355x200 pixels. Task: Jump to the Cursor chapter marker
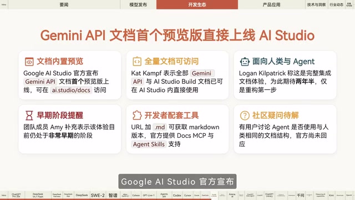point(187,195)
